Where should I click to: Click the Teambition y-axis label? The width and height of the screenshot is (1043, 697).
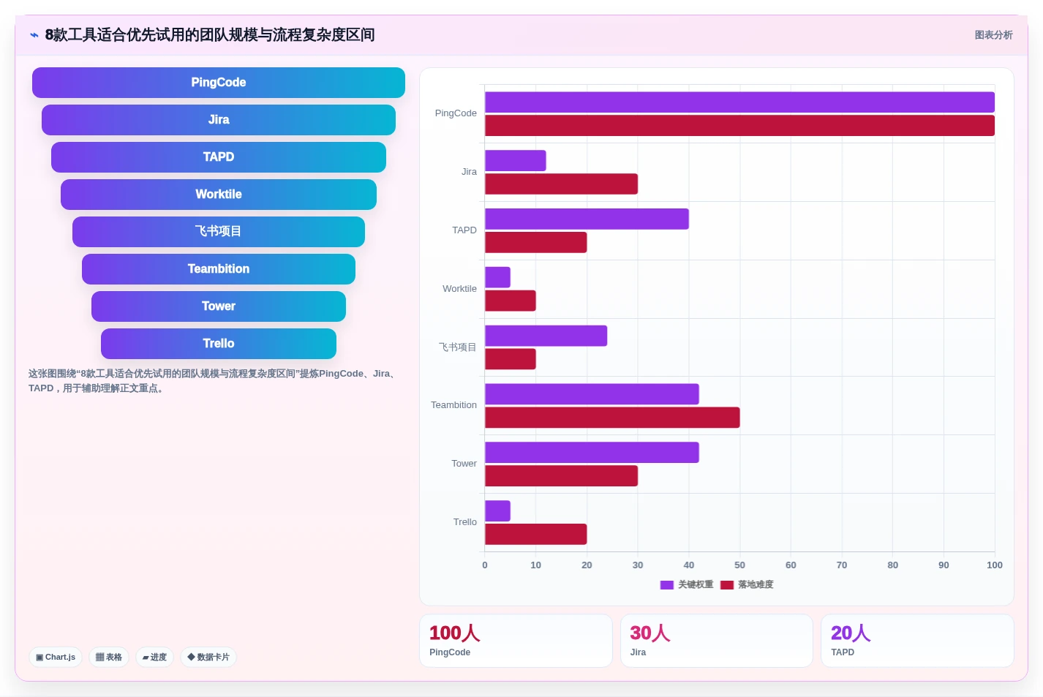pyautogui.click(x=453, y=405)
